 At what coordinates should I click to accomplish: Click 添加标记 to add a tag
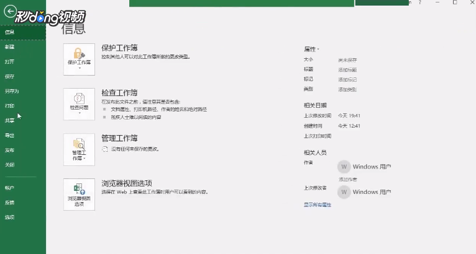pos(347,80)
